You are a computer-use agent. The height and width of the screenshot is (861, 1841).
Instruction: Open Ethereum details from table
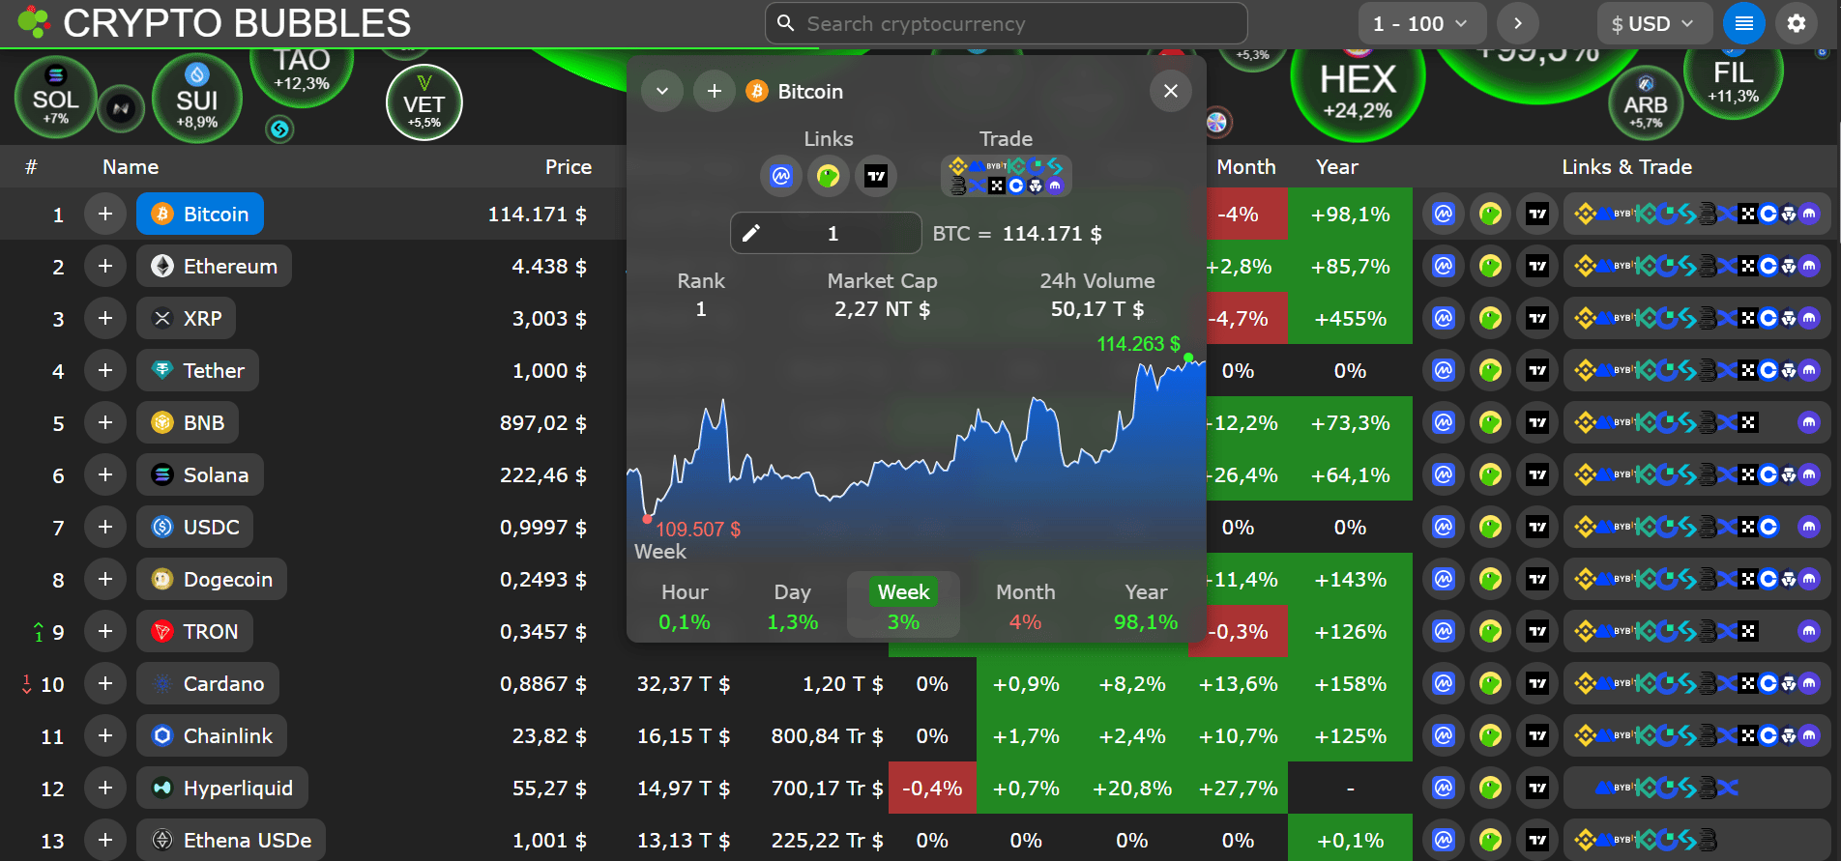click(214, 267)
